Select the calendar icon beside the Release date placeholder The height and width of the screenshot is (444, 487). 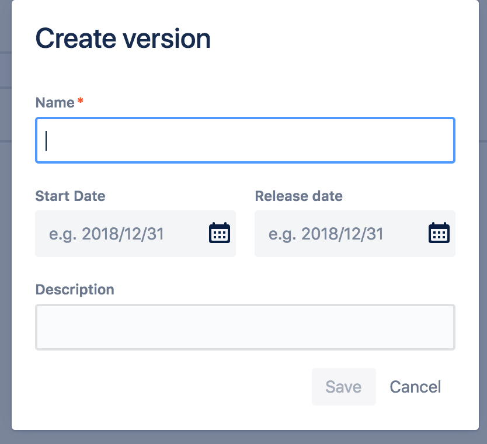point(438,233)
